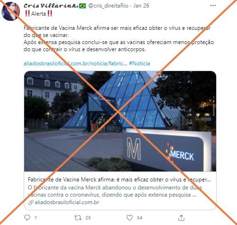Screen dimensions: 237x225
Task: Open the aliadosbrasiloficial.com.br/noticia link in tweet
Action: click(x=75, y=63)
